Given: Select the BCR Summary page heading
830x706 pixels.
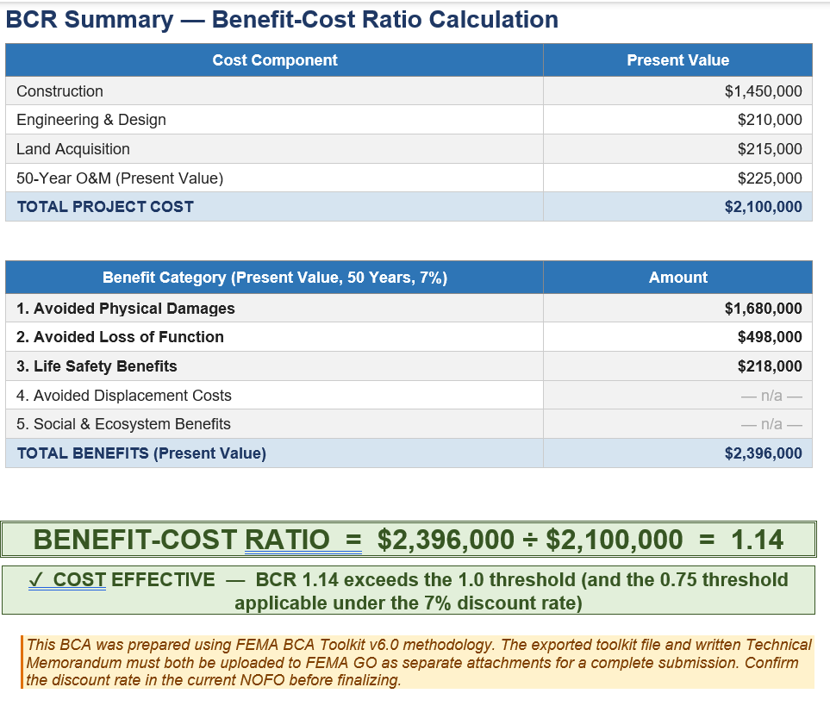Looking at the screenshot, I should click(282, 20).
